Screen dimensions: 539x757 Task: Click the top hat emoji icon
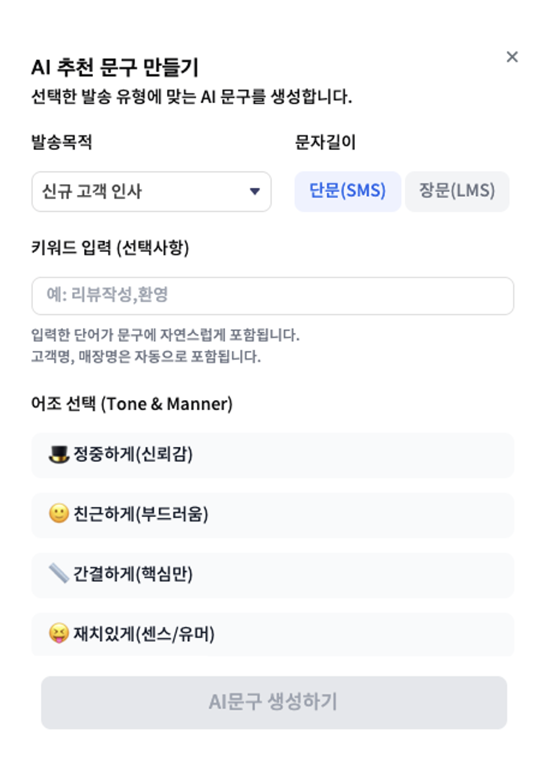pos(59,454)
